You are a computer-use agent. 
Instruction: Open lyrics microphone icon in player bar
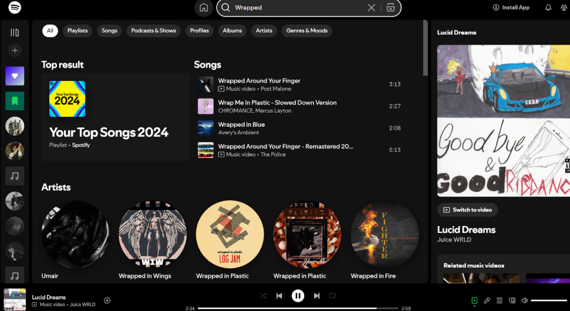[x=487, y=300]
